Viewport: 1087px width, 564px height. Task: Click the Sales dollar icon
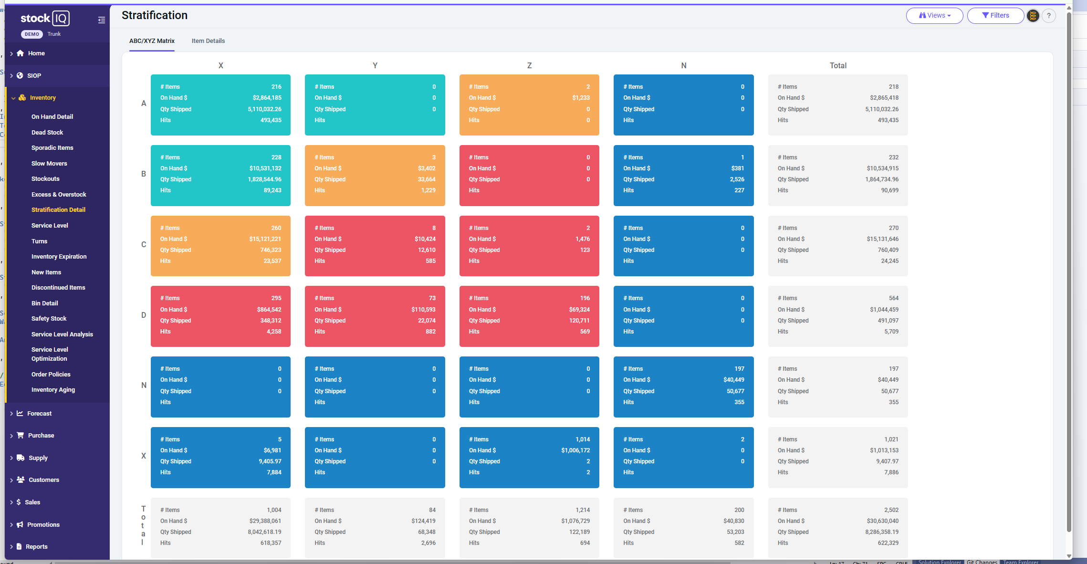[x=19, y=502]
